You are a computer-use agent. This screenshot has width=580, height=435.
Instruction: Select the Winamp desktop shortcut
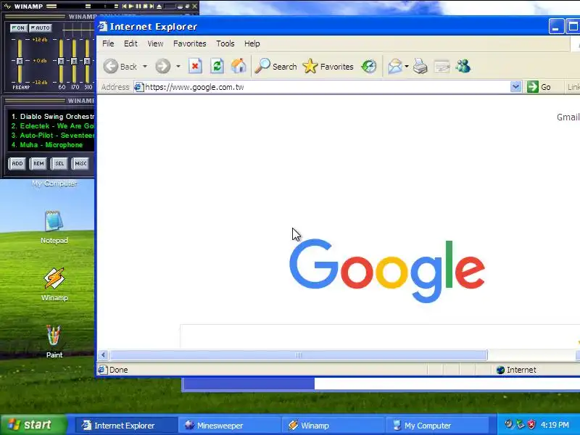pos(54,284)
